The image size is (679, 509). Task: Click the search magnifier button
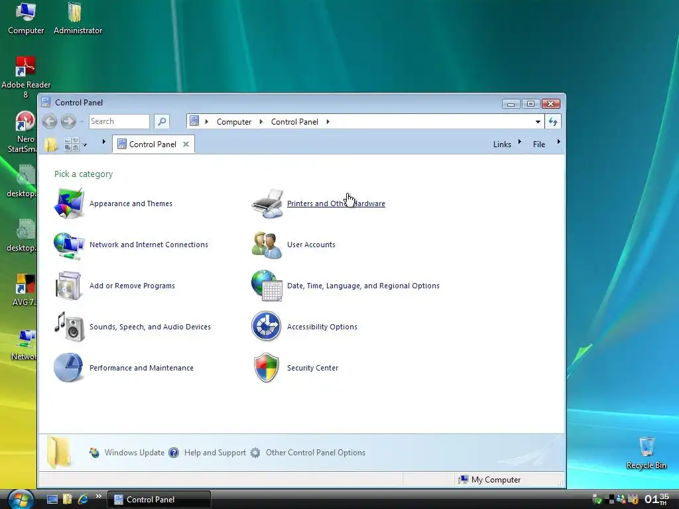click(162, 122)
